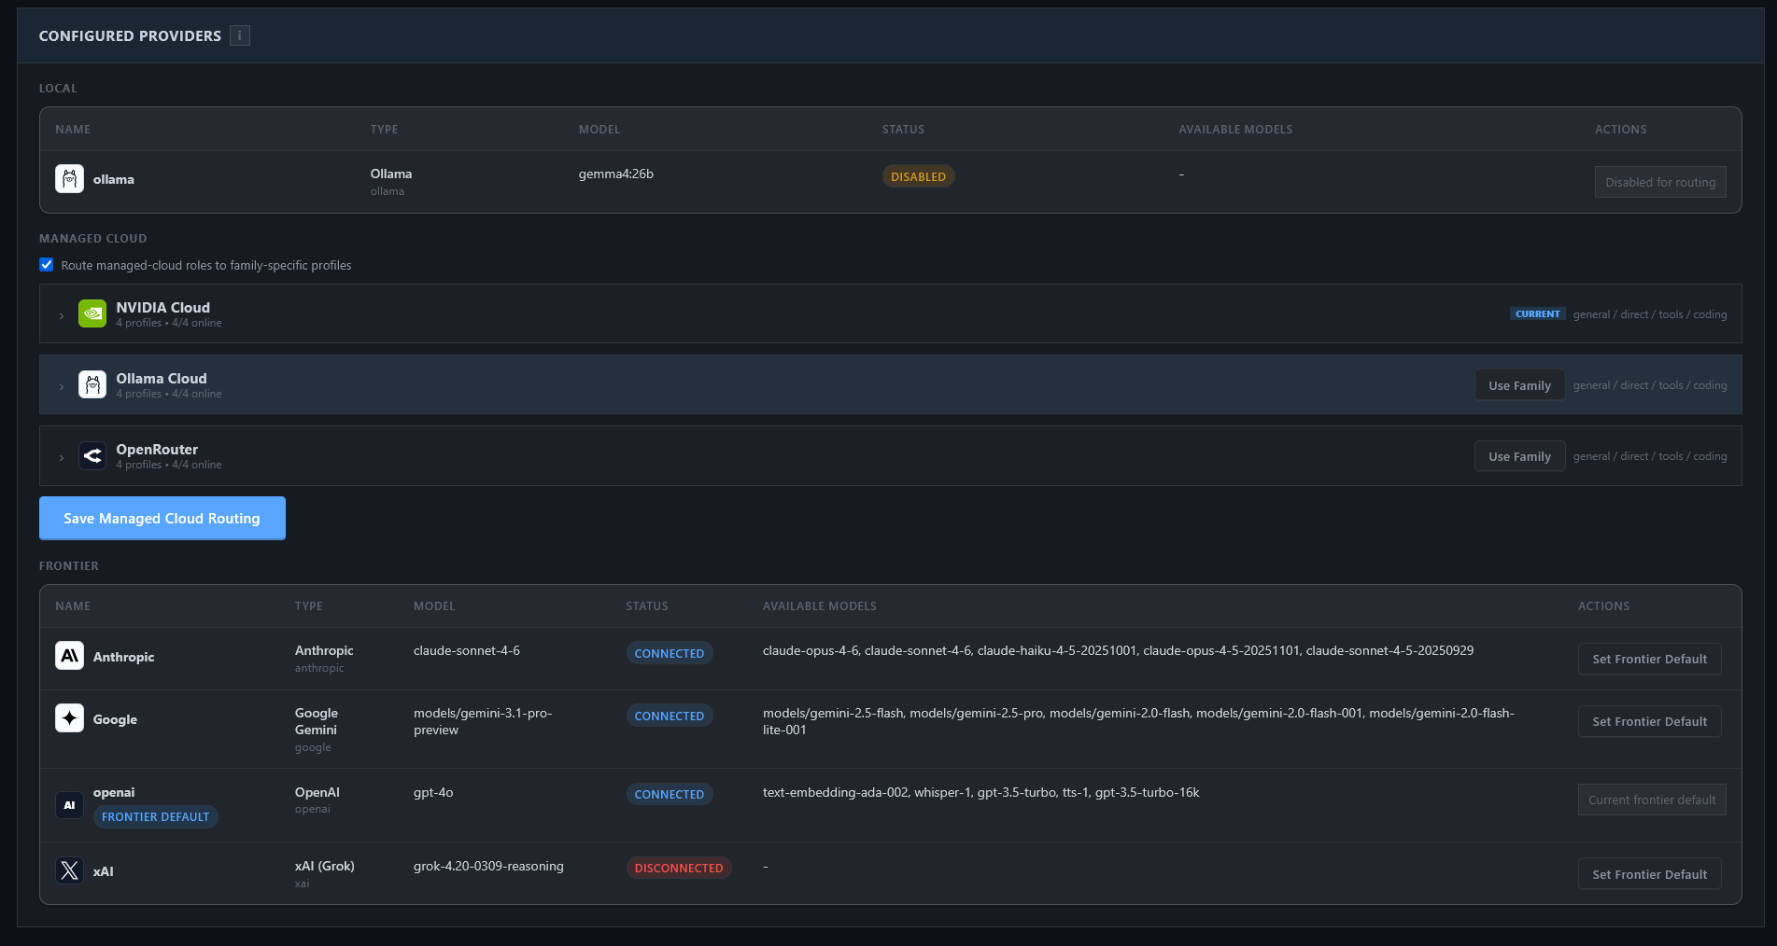Click Save Managed Cloud Routing button
Screen dimensions: 1777x946
162,518
